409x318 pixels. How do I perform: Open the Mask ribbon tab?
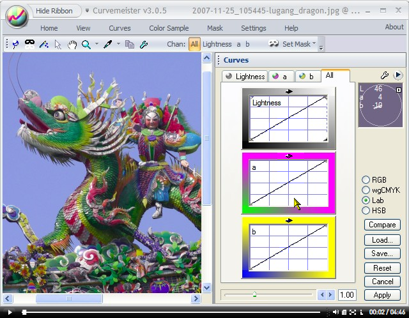coord(215,28)
